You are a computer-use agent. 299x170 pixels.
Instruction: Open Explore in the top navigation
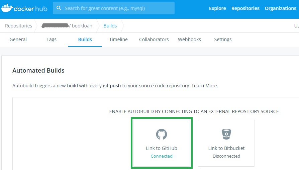point(217,8)
